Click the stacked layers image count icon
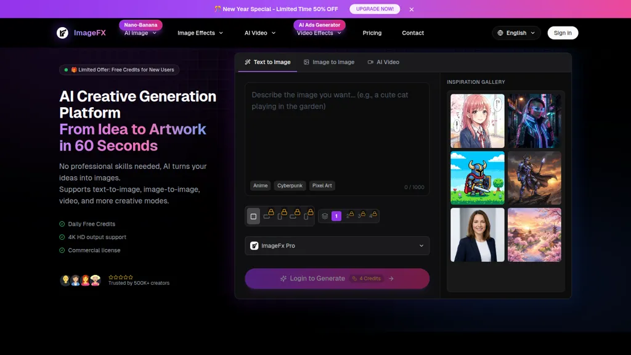The height and width of the screenshot is (355, 631). coord(325,216)
